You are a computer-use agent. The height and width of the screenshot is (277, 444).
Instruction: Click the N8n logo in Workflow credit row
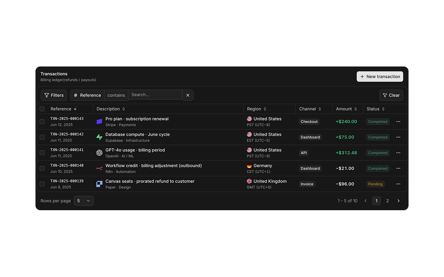[x=99, y=168]
